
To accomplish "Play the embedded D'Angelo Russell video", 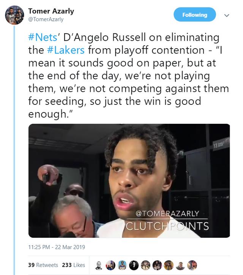I will (129, 181).
